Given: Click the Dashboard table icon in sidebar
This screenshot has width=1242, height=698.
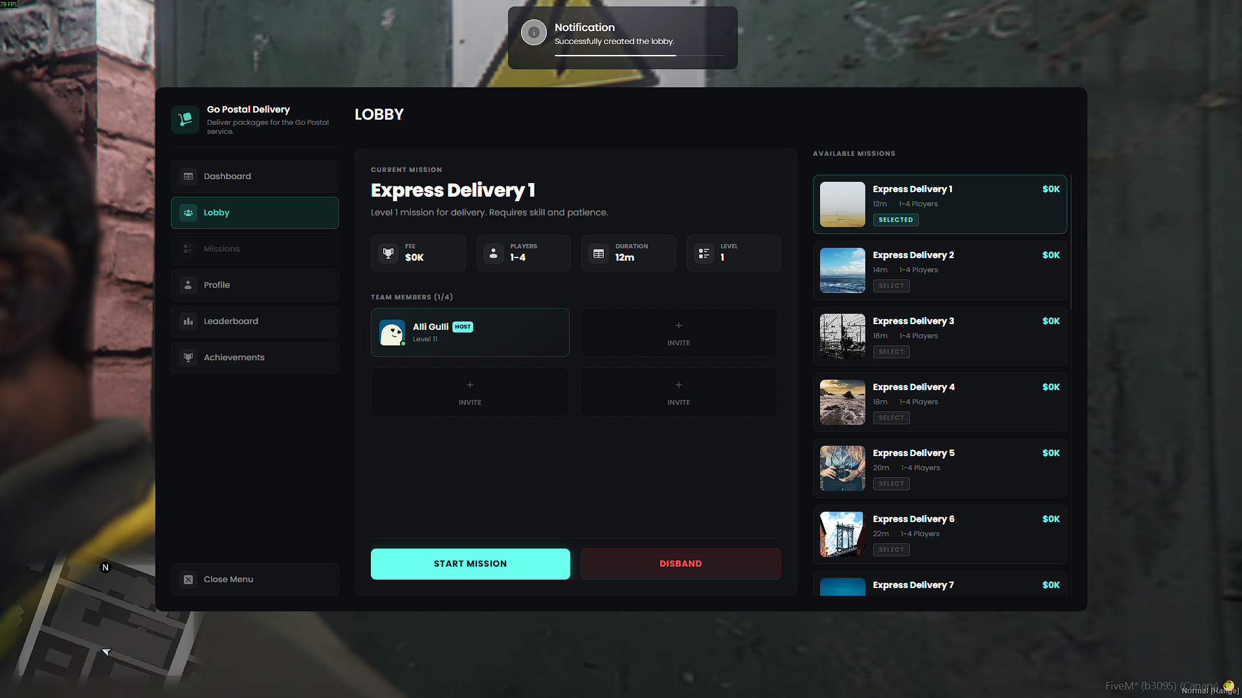Looking at the screenshot, I should 188,177.
